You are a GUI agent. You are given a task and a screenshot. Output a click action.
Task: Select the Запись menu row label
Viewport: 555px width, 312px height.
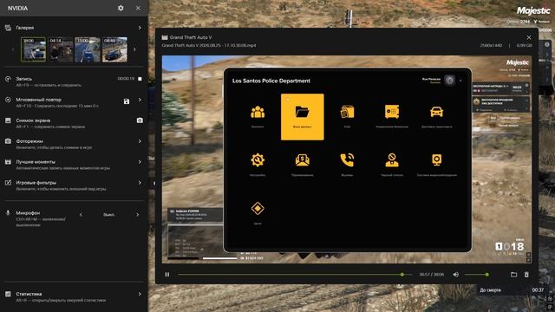23,79
